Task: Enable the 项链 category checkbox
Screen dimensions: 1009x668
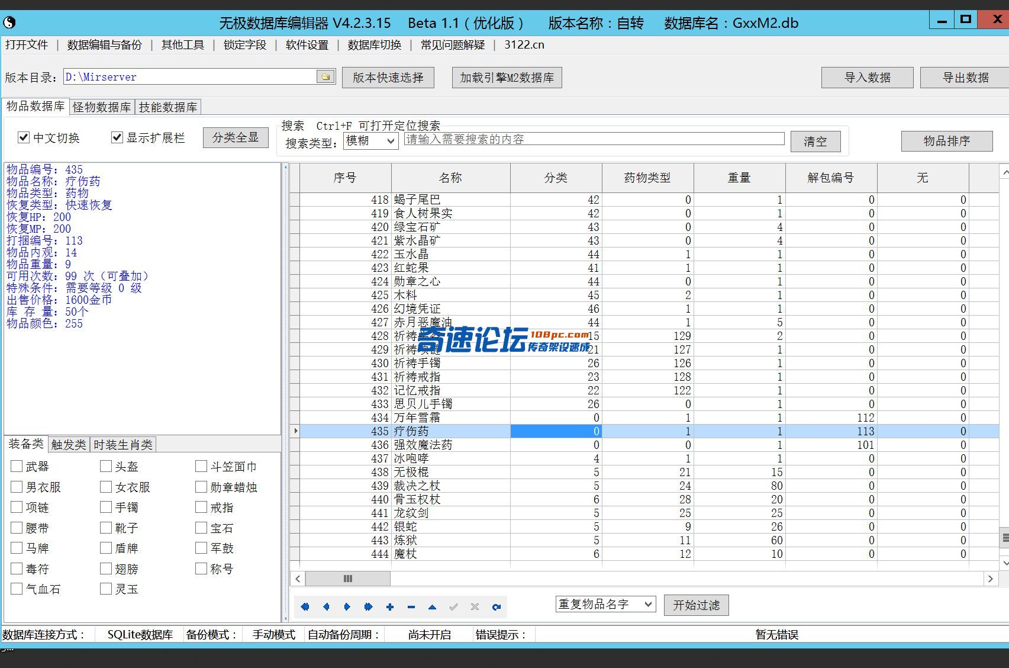Action: 17,507
